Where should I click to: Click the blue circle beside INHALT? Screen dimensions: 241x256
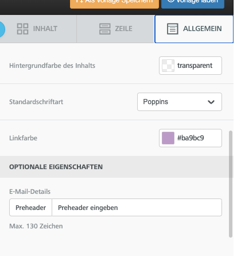(2, 29)
